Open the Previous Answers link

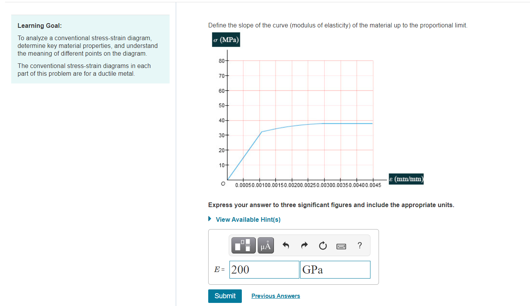click(x=275, y=296)
